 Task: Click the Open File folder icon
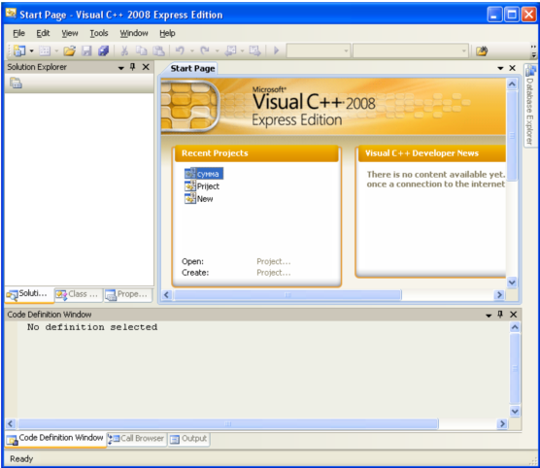point(69,50)
